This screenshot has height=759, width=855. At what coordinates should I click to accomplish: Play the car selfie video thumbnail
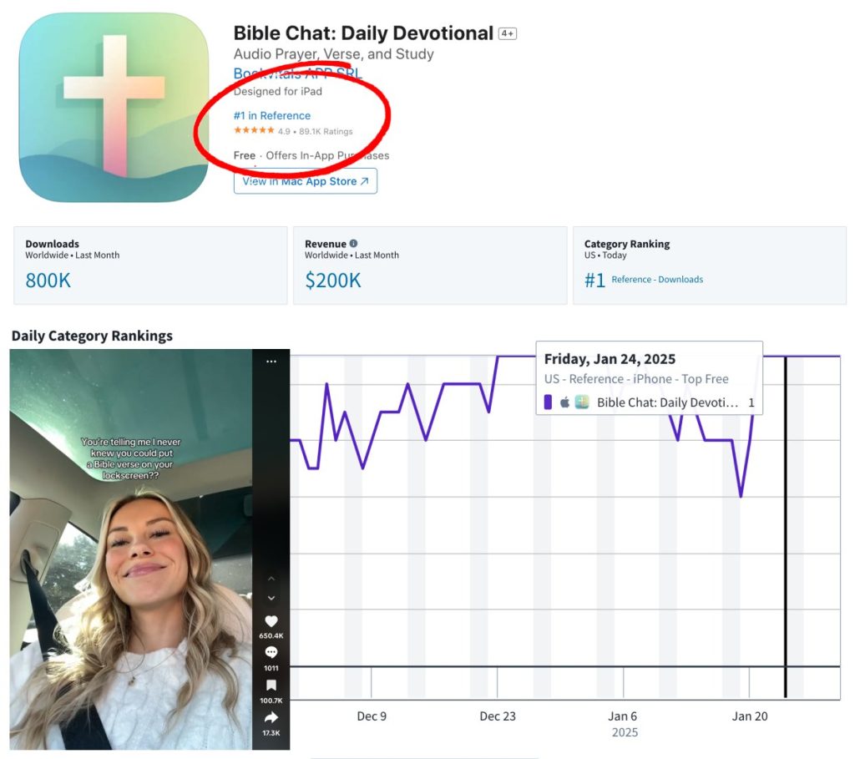[x=131, y=549]
